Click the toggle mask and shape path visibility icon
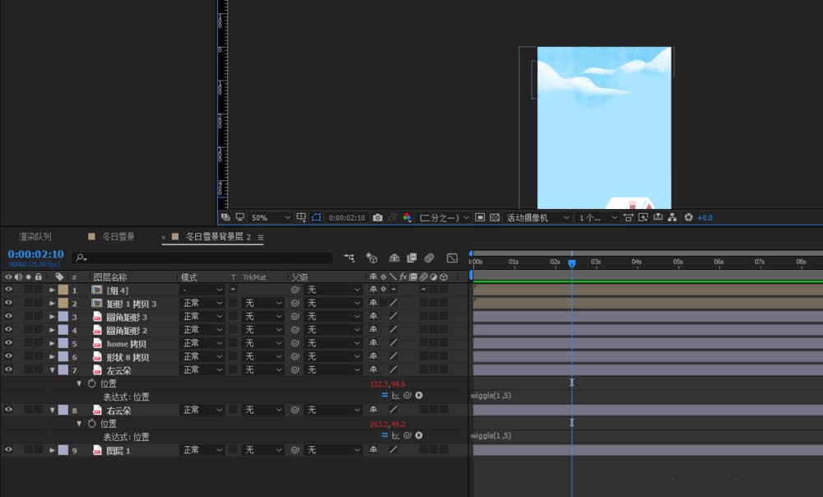823x497 pixels. [317, 218]
